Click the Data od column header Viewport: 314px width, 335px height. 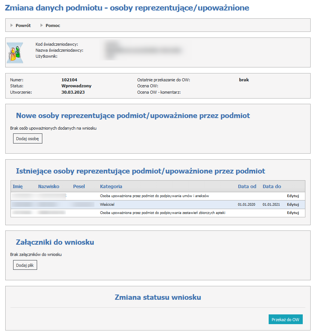247,187
